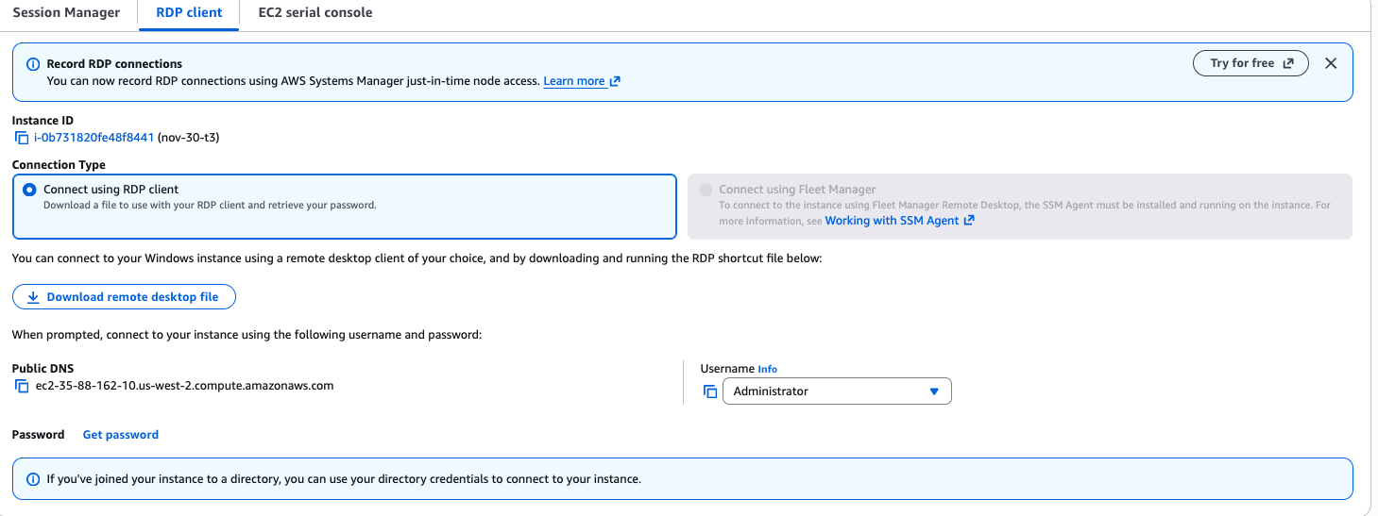
Task: Select Connect using RDP client radio
Action: [x=29, y=190]
